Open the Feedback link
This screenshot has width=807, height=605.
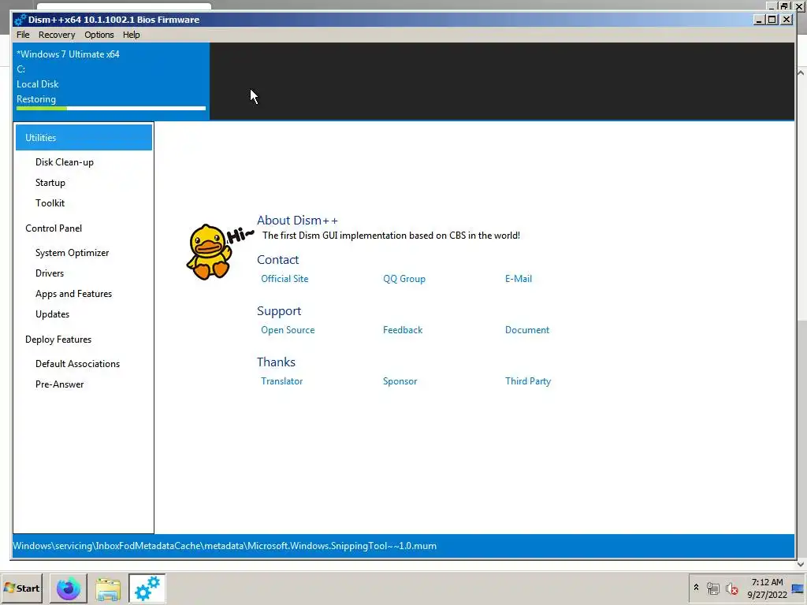point(403,330)
